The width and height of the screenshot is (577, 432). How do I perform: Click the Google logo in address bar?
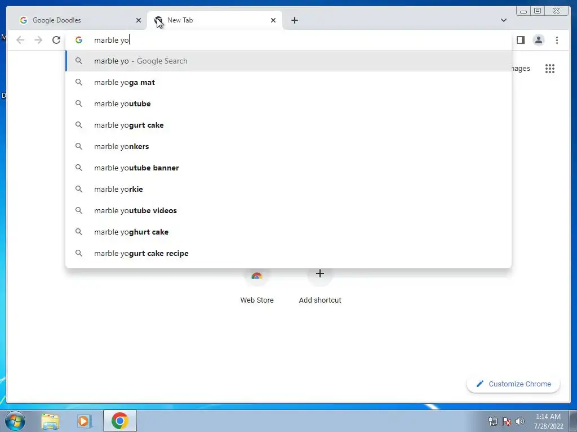[x=79, y=40]
